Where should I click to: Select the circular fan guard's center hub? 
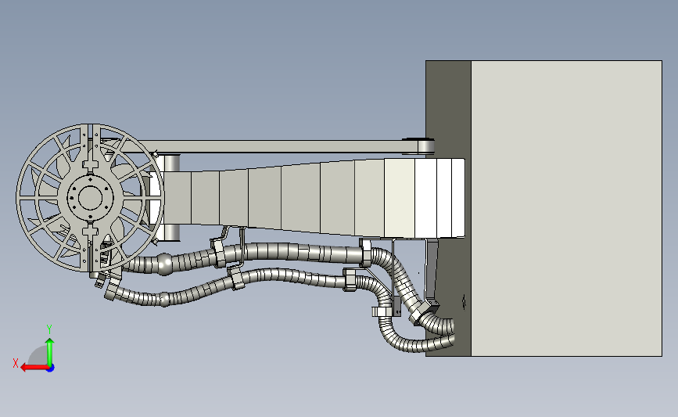[x=90, y=197]
